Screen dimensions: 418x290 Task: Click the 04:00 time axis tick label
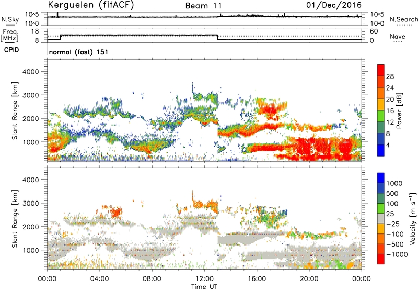99,279
